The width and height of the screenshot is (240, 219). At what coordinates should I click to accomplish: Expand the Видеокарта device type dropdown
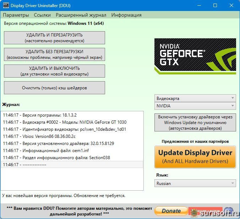[195, 98]
